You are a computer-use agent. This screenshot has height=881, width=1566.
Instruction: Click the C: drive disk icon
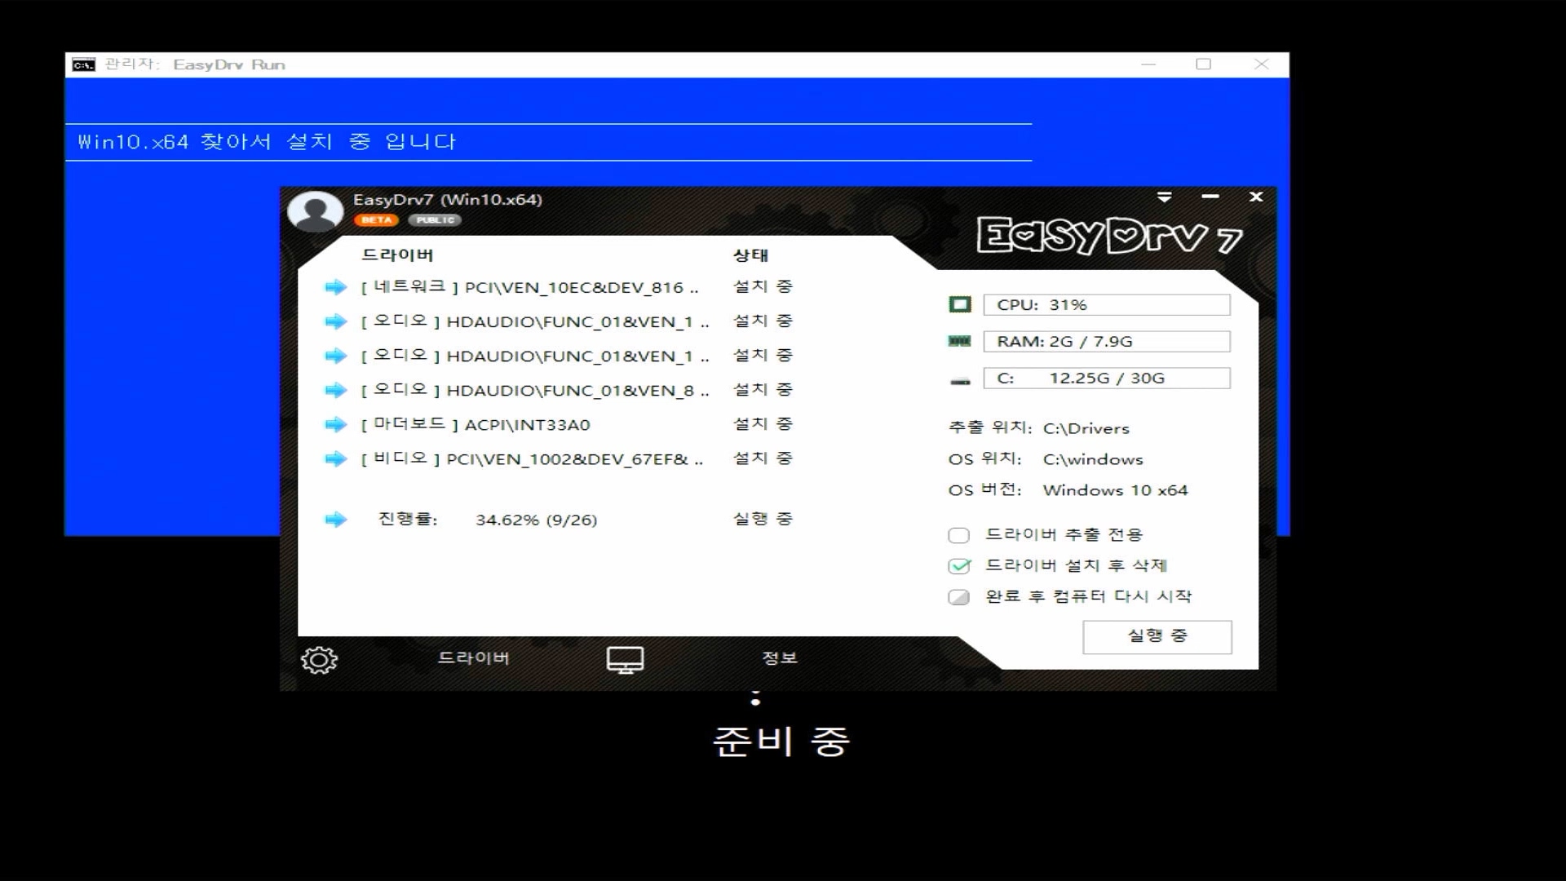[961, 380]
